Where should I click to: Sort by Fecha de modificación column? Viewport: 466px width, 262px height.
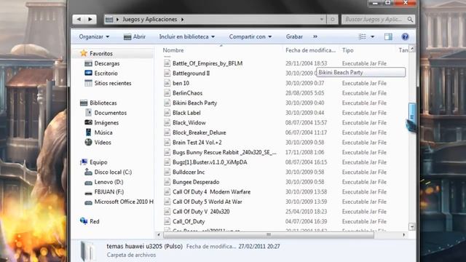(311, 50)
